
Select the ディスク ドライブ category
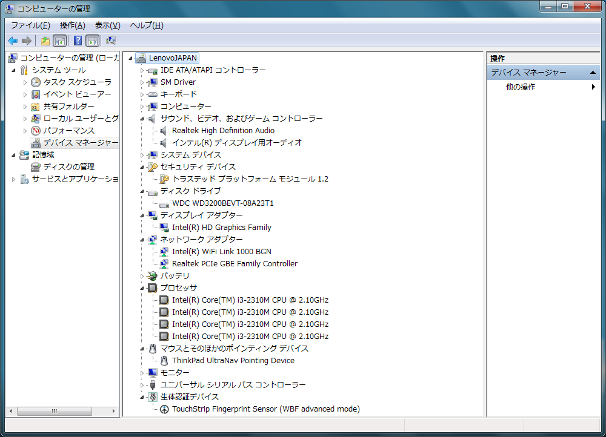point(191,191)
